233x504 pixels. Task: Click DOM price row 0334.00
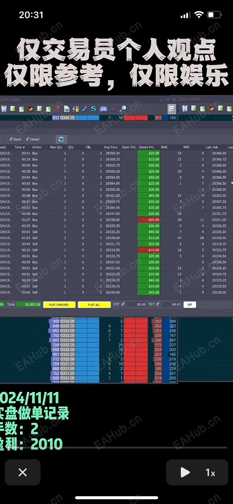pyautogui.click(x=67, y=321)
